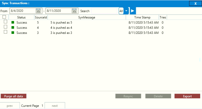Open the end date calendar picker icon

point(74,11)
